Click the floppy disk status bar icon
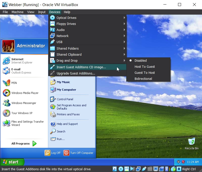This screenshot has height=172, width=202. coord(127,169)
